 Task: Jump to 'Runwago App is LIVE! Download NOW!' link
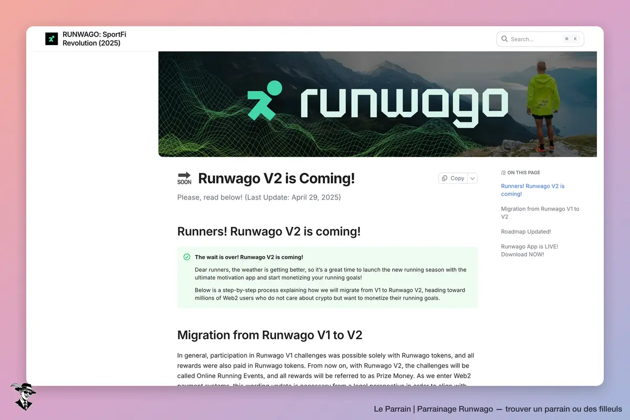[530, 250]
